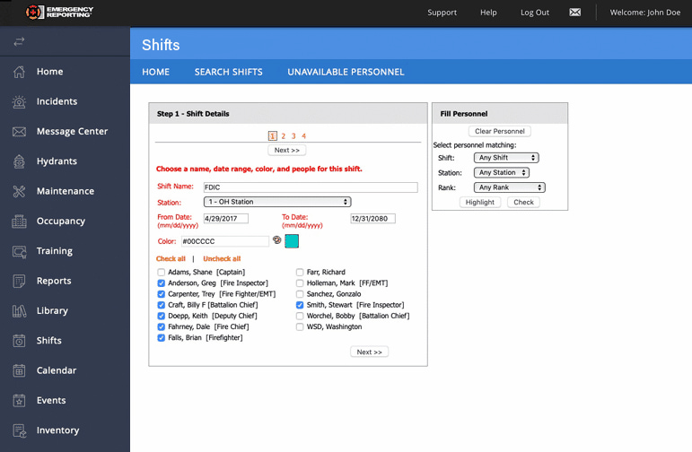Uncheck Falls, Brian [Firefighter]
The width and height of the screenshot is (692, 452).
pyautogui.click(x=161, y=338)
